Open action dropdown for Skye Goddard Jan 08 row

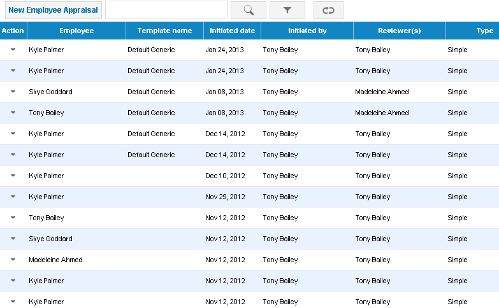tap(13, 92)
